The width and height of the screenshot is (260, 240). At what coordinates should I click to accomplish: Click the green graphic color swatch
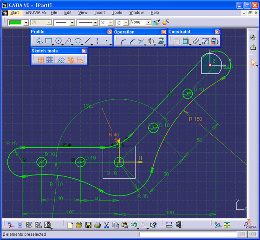pos(15,23)
